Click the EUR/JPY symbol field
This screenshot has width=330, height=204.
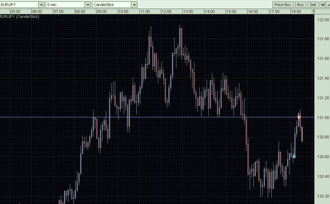point(19,5)
